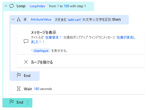The image size is (147, 110).
Task: Click the flag icon of outer End
Action: (12, 102)
